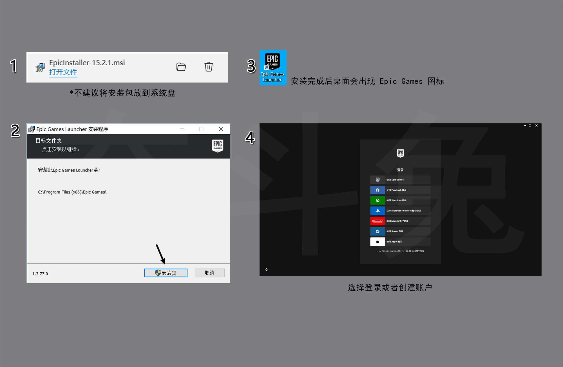Choose Nintendo account login option
The height and width of the screenshot is (367, 563).
point(400,221)
